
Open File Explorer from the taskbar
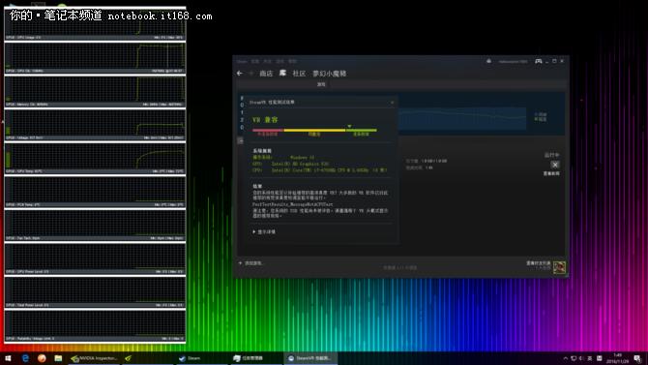tap(58, 358)
